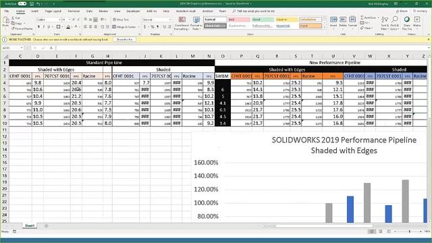Expand the Merge & Center dropdown arrow
This screenshot has height=243, width=432.
click(138, 27)
